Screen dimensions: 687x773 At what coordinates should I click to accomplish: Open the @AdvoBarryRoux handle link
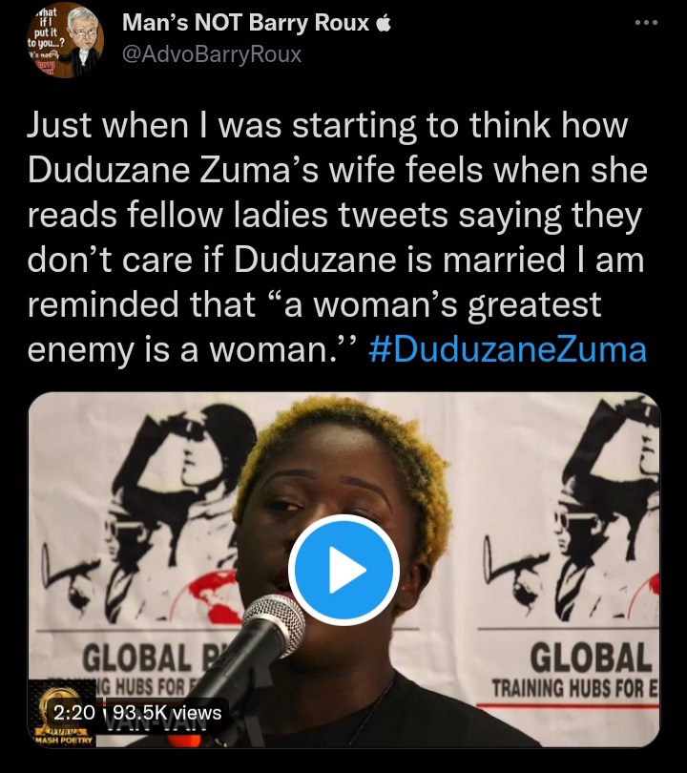pos(212,54)
